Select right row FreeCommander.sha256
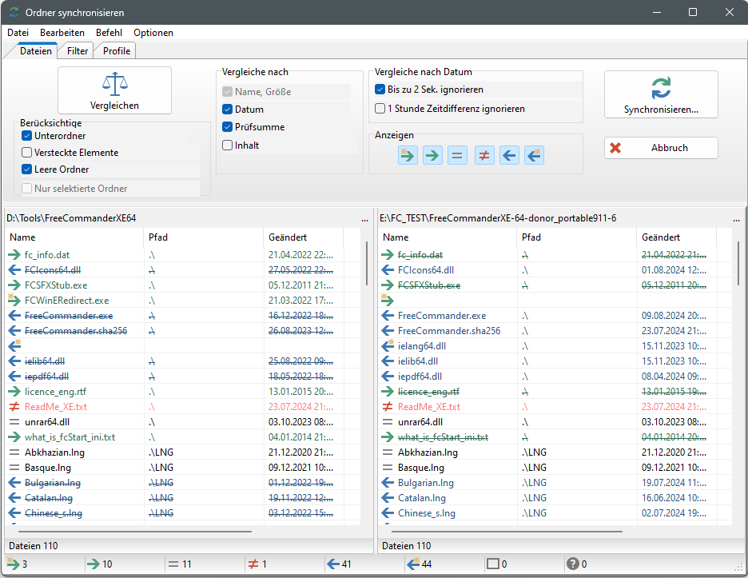The image size is (748, 578). coord(555,331)
